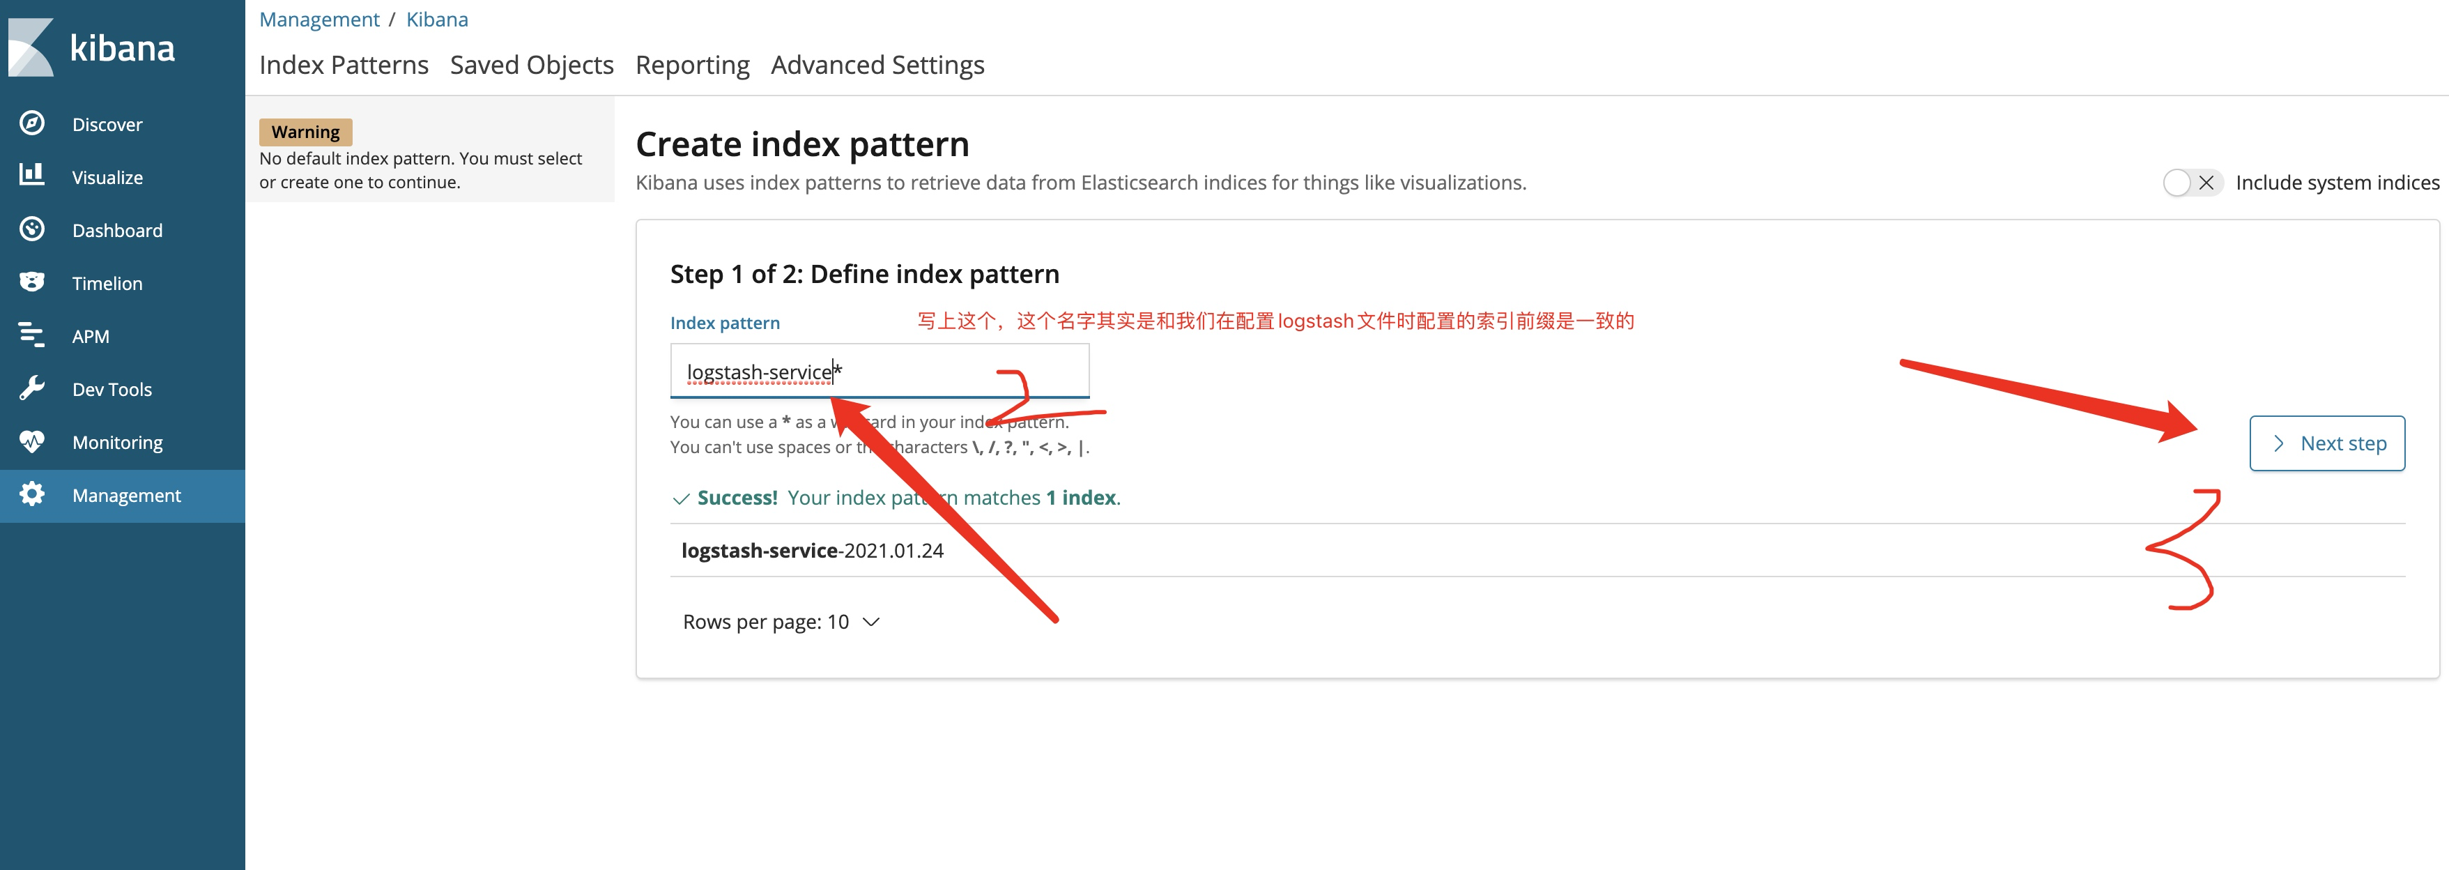Open the Timelion app
The height and width of the screenshot is (870, 2449).
pyautogui.click(x=107, y=283)
